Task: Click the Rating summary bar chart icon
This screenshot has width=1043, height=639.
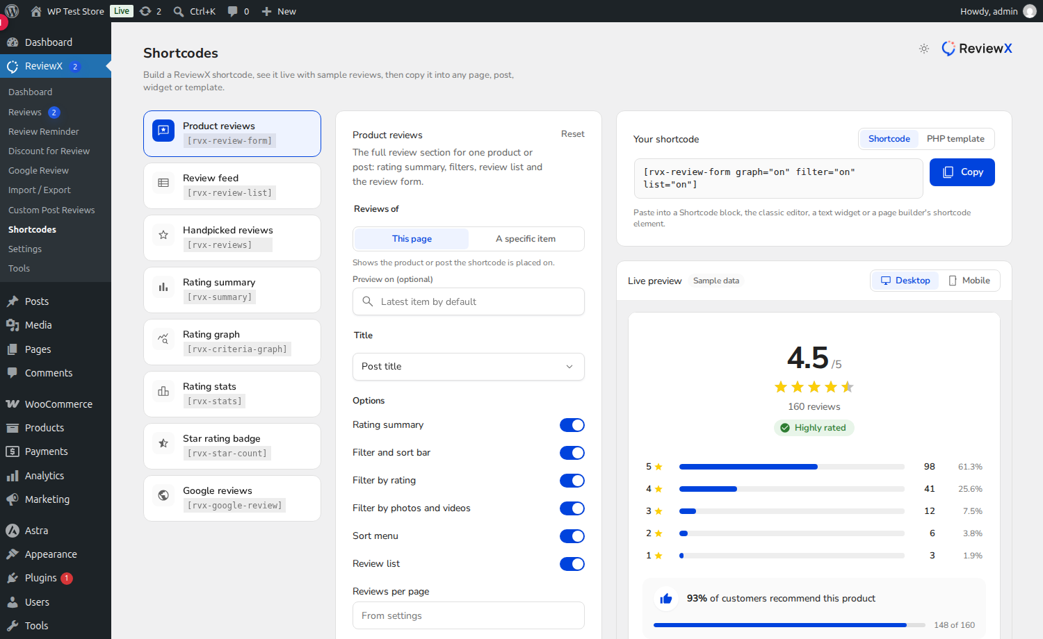Action: click(x=163, y=287)
